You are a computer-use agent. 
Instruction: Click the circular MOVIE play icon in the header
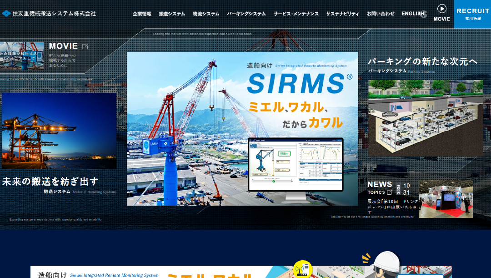[441, 9]
